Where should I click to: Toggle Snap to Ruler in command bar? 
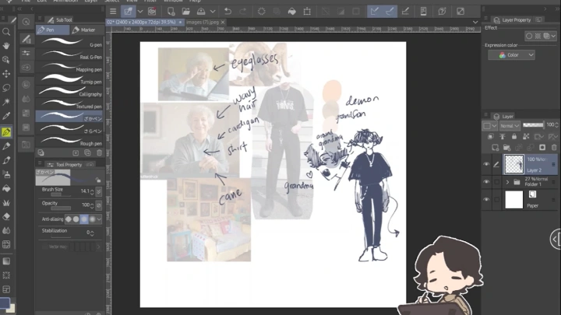pos(374,12)
